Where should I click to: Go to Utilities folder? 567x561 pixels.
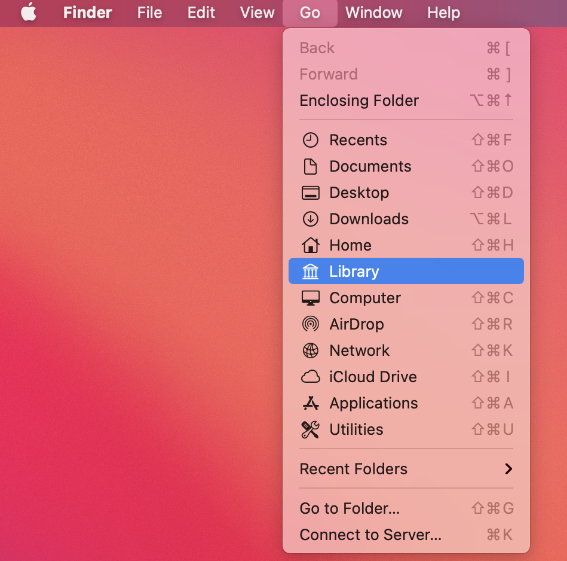click(x=406, y=429)
